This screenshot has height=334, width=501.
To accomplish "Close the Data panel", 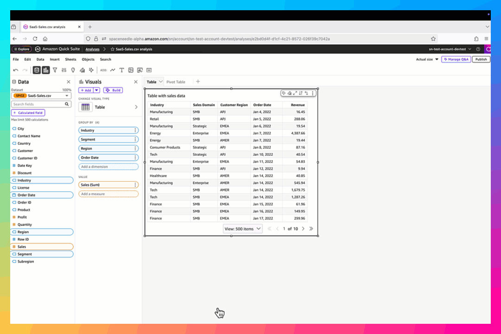I will [68, 82].
